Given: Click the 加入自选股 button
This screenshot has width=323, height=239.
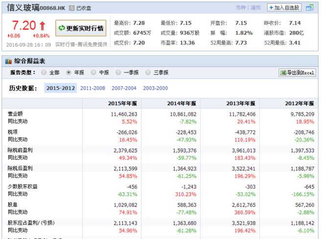Looking at the screenshot, I should pyautogui.click(x=284, y=8).
